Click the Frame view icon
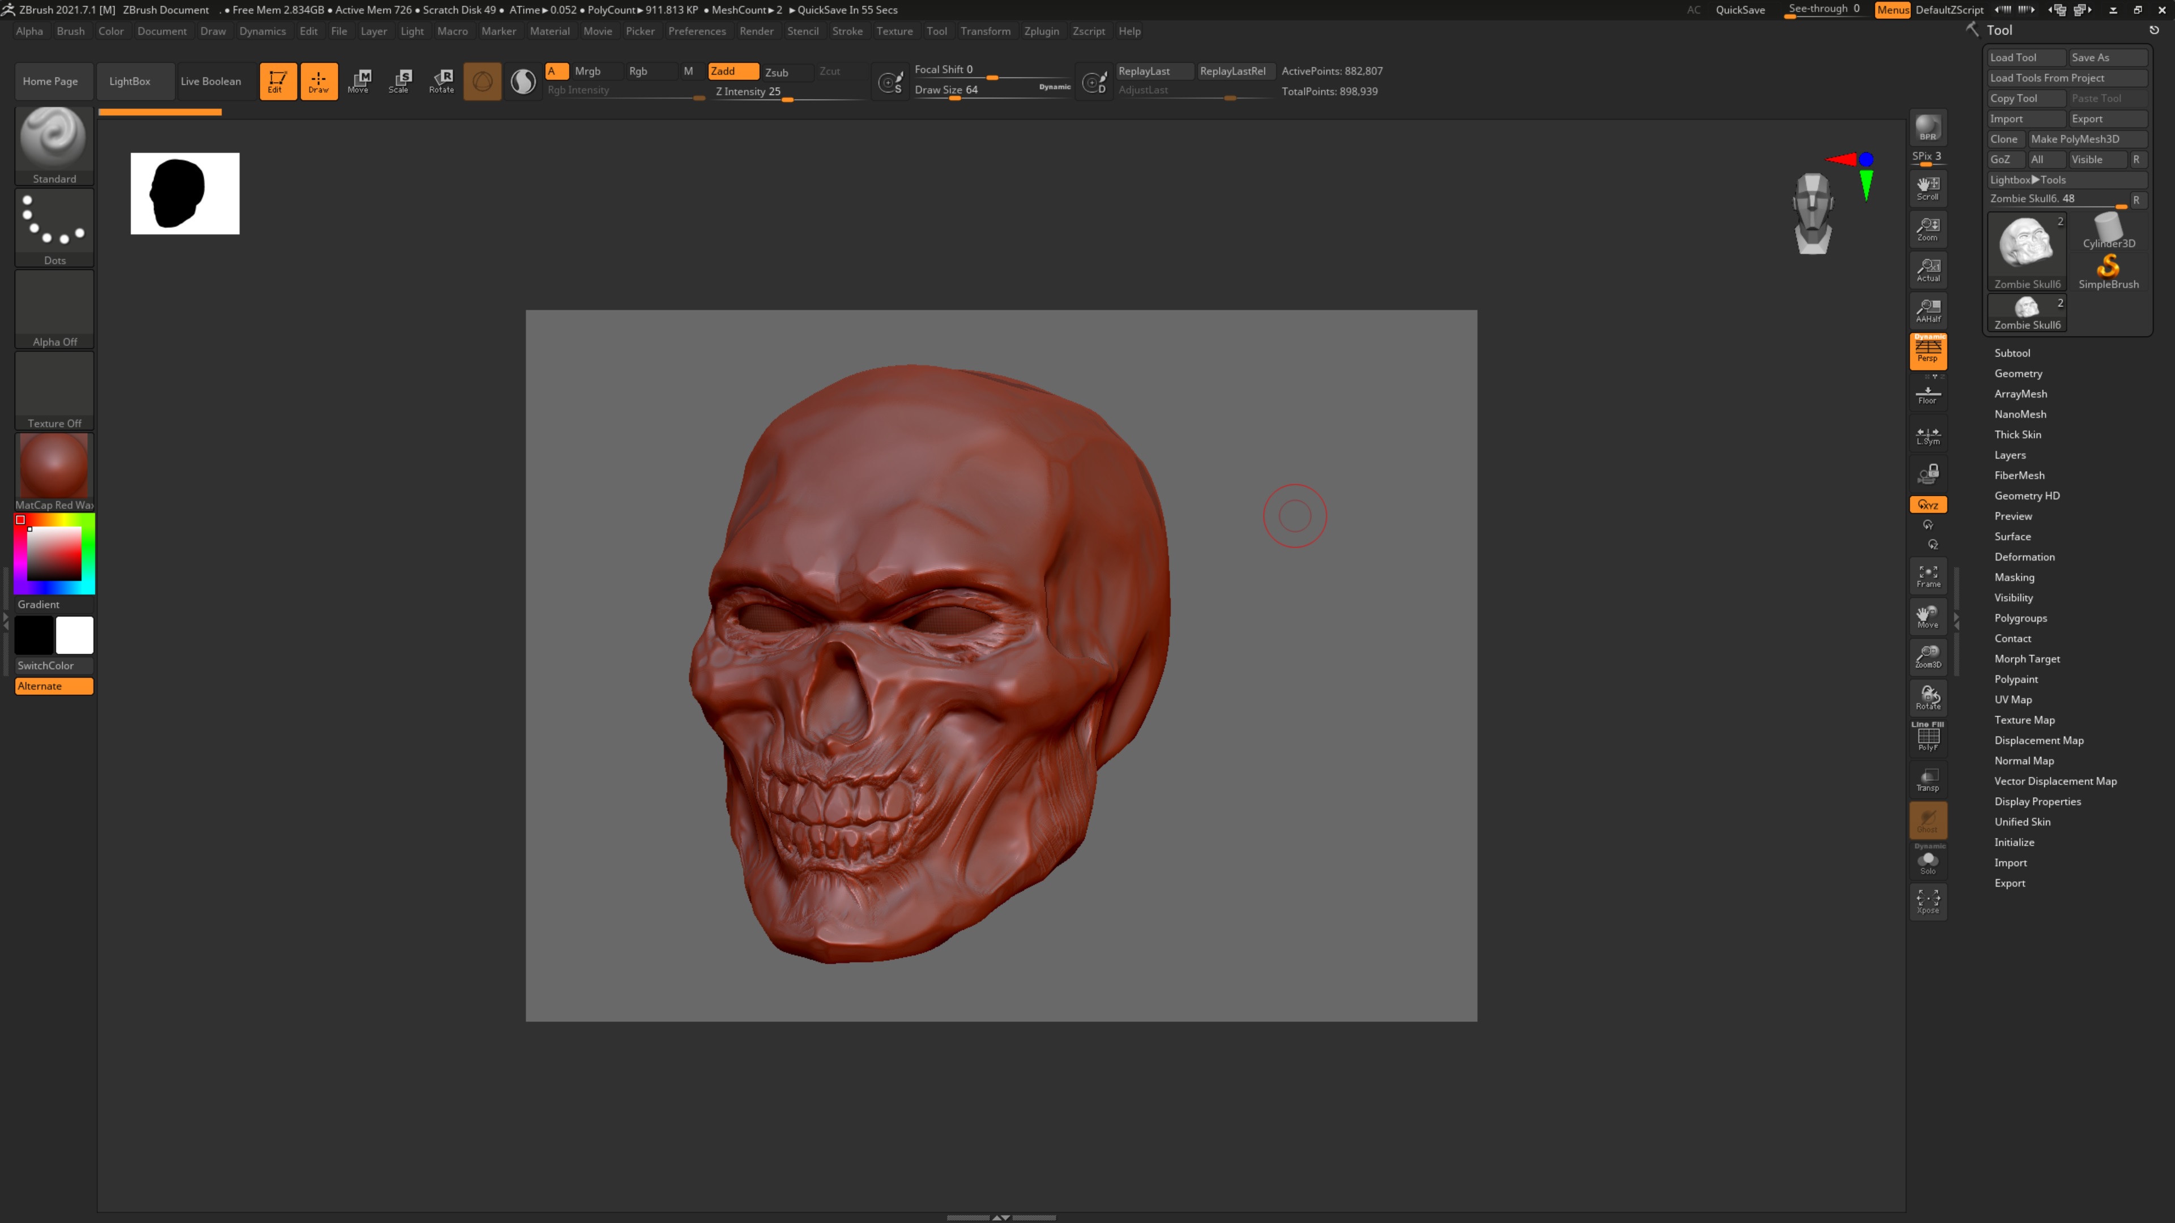The image size is (2175, 1223). pos(1927,576)
